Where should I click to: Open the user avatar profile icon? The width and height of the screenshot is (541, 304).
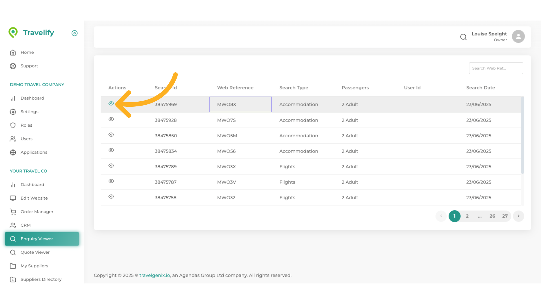(x=518, y=37)
